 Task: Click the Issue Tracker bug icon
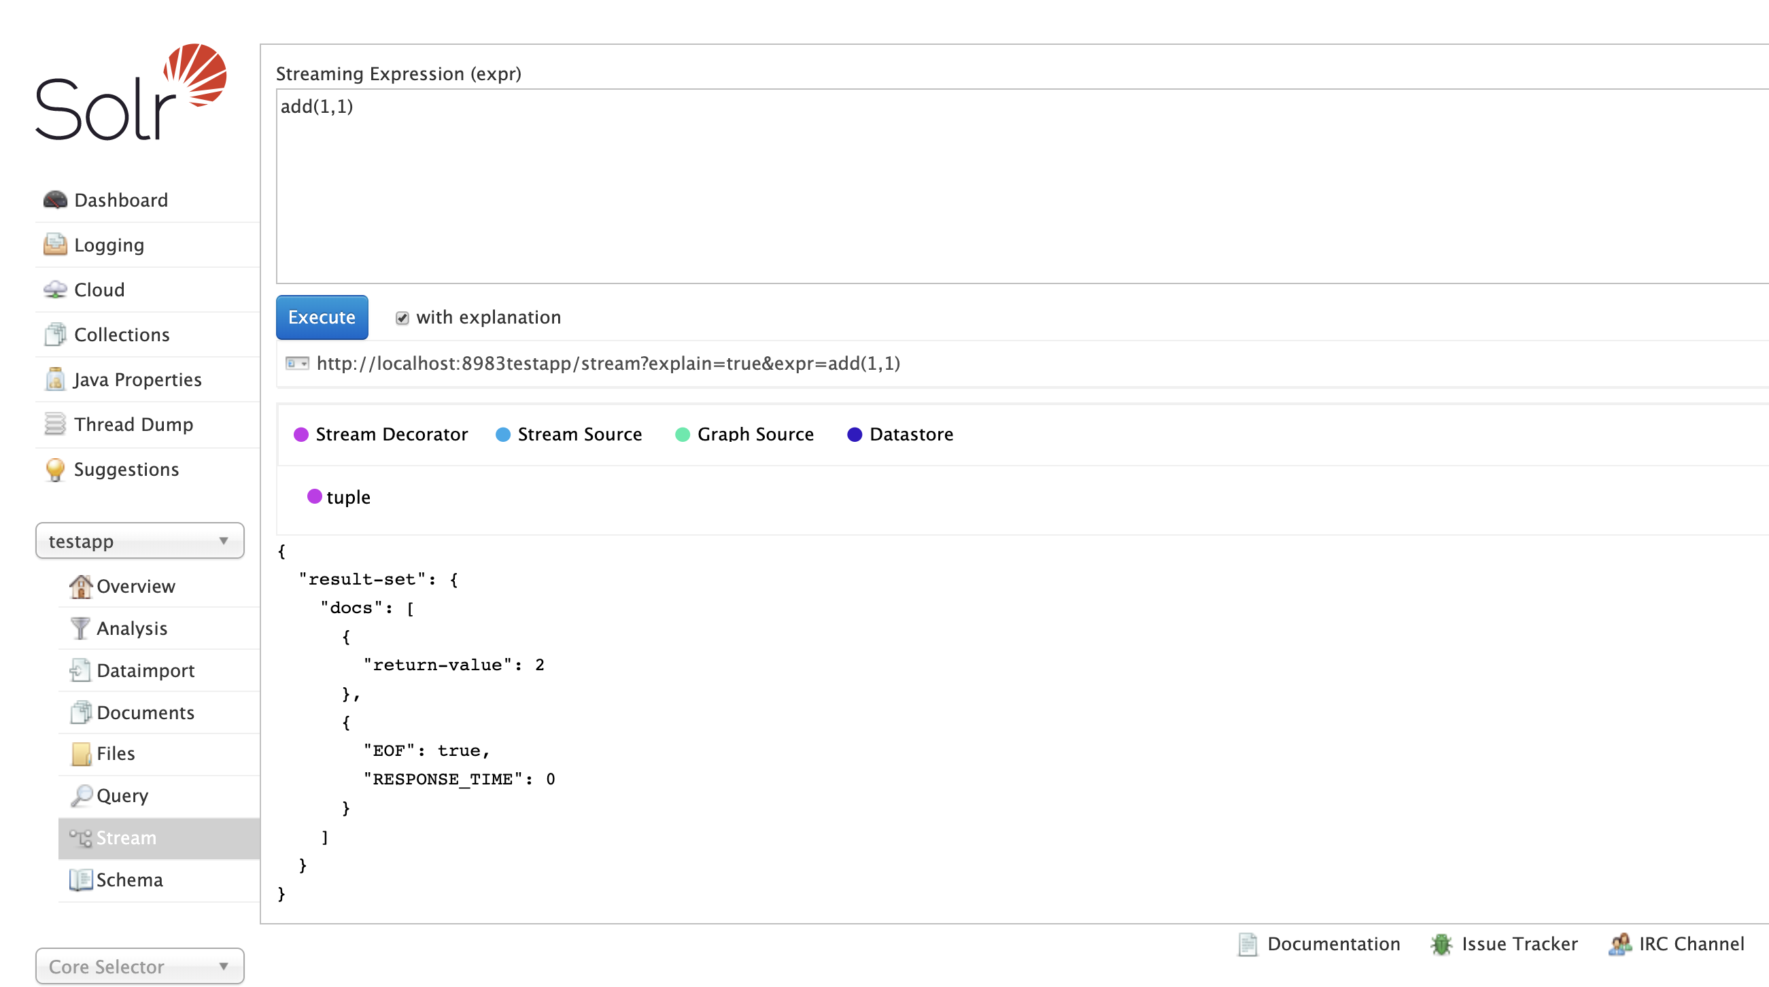click(1441, 944)
